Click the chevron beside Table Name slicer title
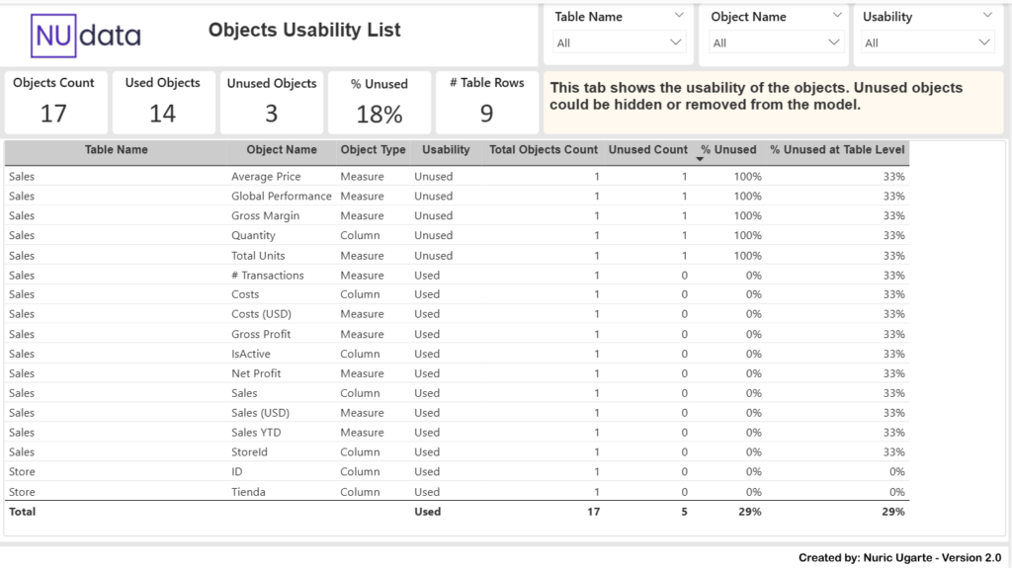1012x568 pixels. 679,16
